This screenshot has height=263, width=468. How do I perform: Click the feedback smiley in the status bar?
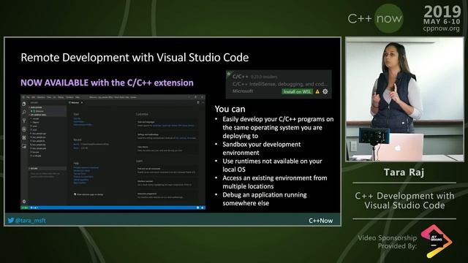197,207
